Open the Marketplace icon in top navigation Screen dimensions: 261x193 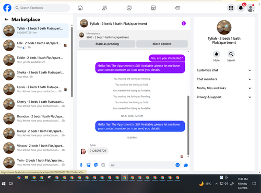point(153,8)
